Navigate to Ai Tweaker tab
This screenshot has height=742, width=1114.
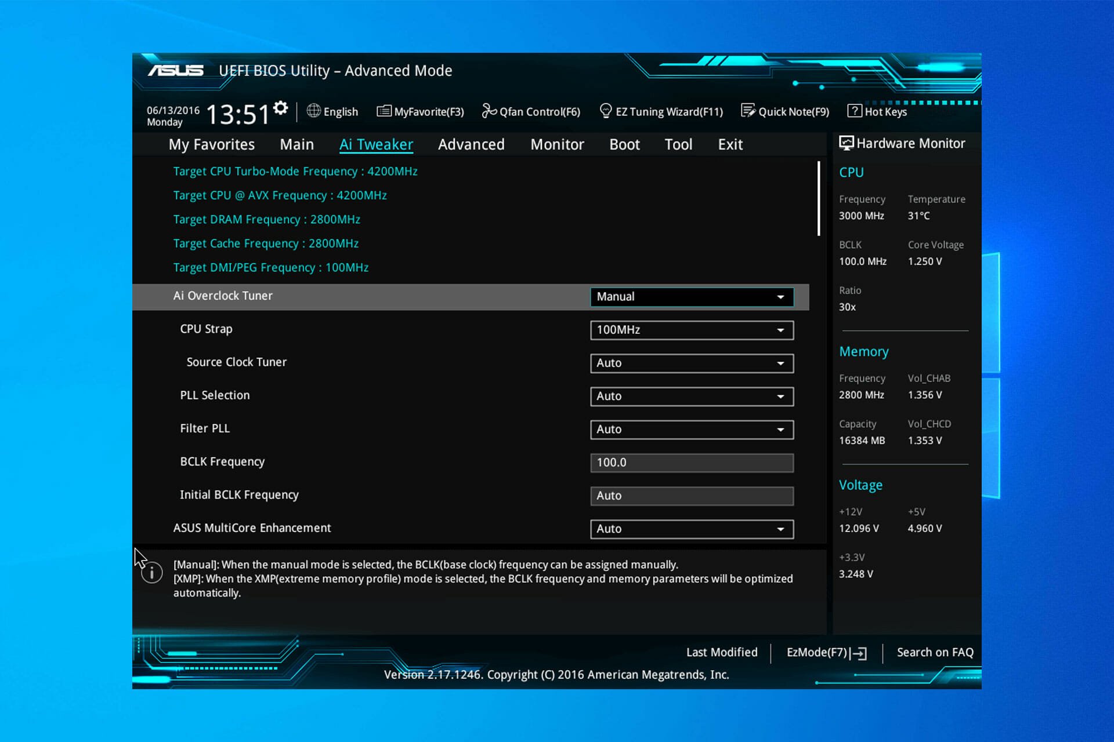click(x=377, y=144)
